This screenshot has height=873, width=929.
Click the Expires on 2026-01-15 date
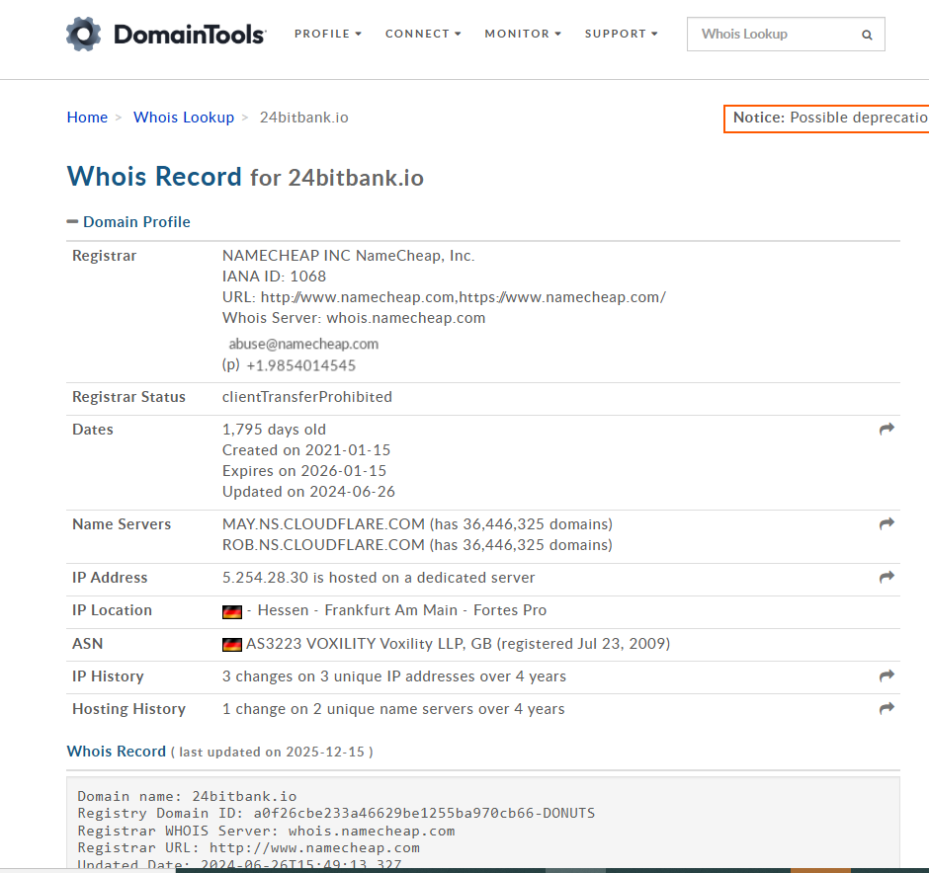pos(304,471)
